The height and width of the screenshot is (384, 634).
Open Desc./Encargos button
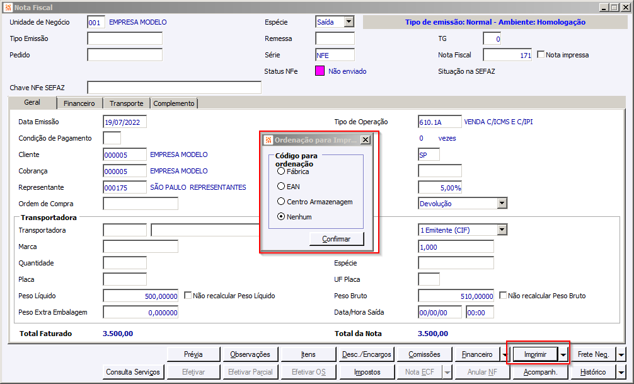click(x=366, y=354)
